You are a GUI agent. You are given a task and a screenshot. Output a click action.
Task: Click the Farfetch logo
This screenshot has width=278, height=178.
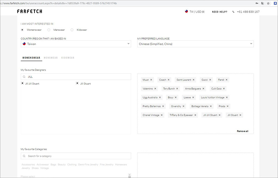tap(30, 11)
